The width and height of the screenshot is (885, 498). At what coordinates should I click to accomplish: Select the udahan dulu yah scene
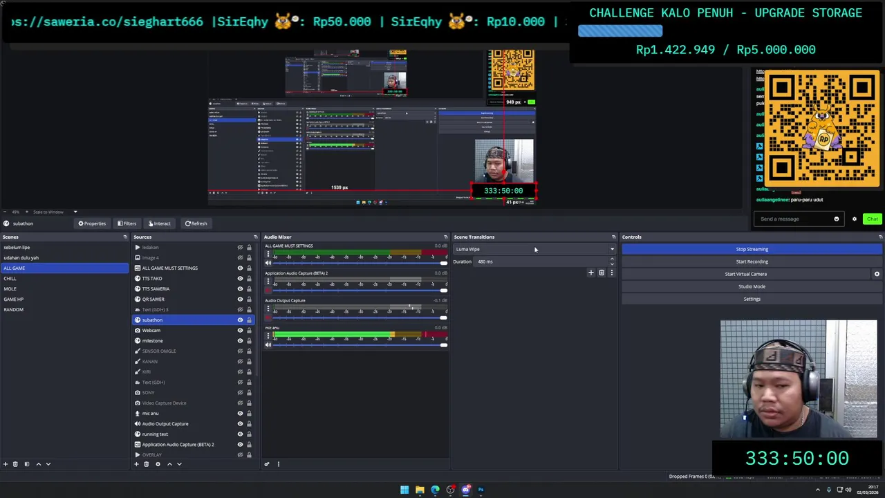point(21,257)
